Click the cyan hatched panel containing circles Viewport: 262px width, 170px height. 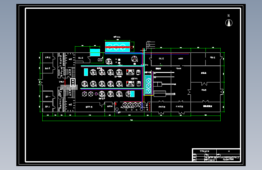(x=148, y=84)
